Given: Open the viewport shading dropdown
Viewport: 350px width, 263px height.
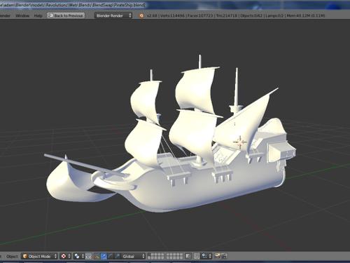Looking at the screenshot, I should [x=65, y=257].
